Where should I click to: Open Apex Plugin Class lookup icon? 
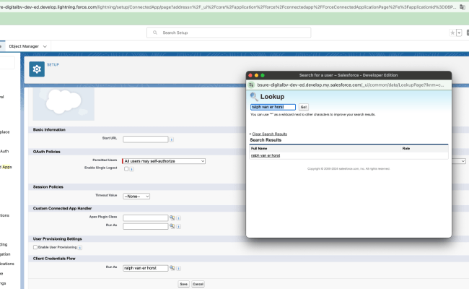[172, 217]
